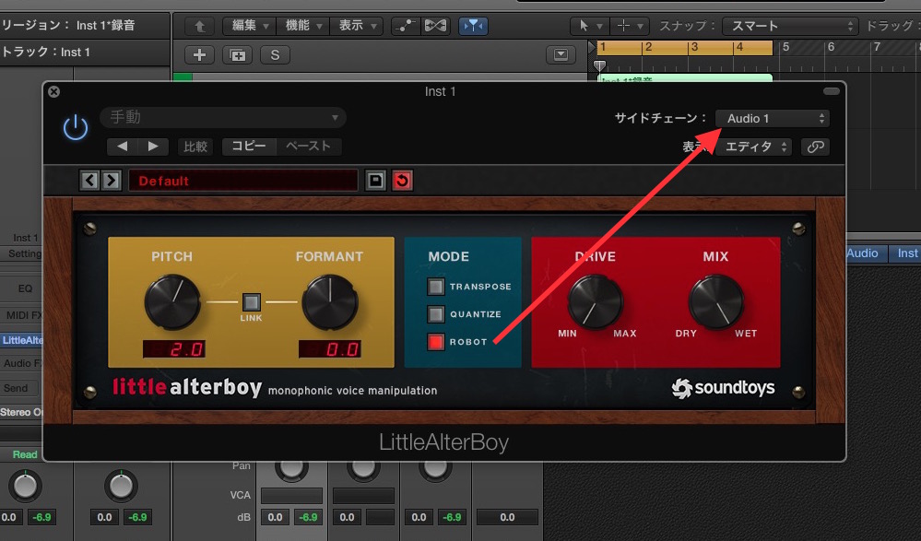Select the Audio tab in mixer
The width and height of the screenshot is (921, 541).
[862, 253]
